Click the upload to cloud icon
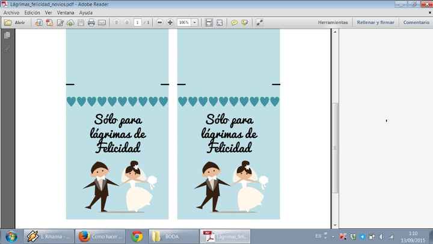This screenshot has width=433, height=244. pos(70,23)
